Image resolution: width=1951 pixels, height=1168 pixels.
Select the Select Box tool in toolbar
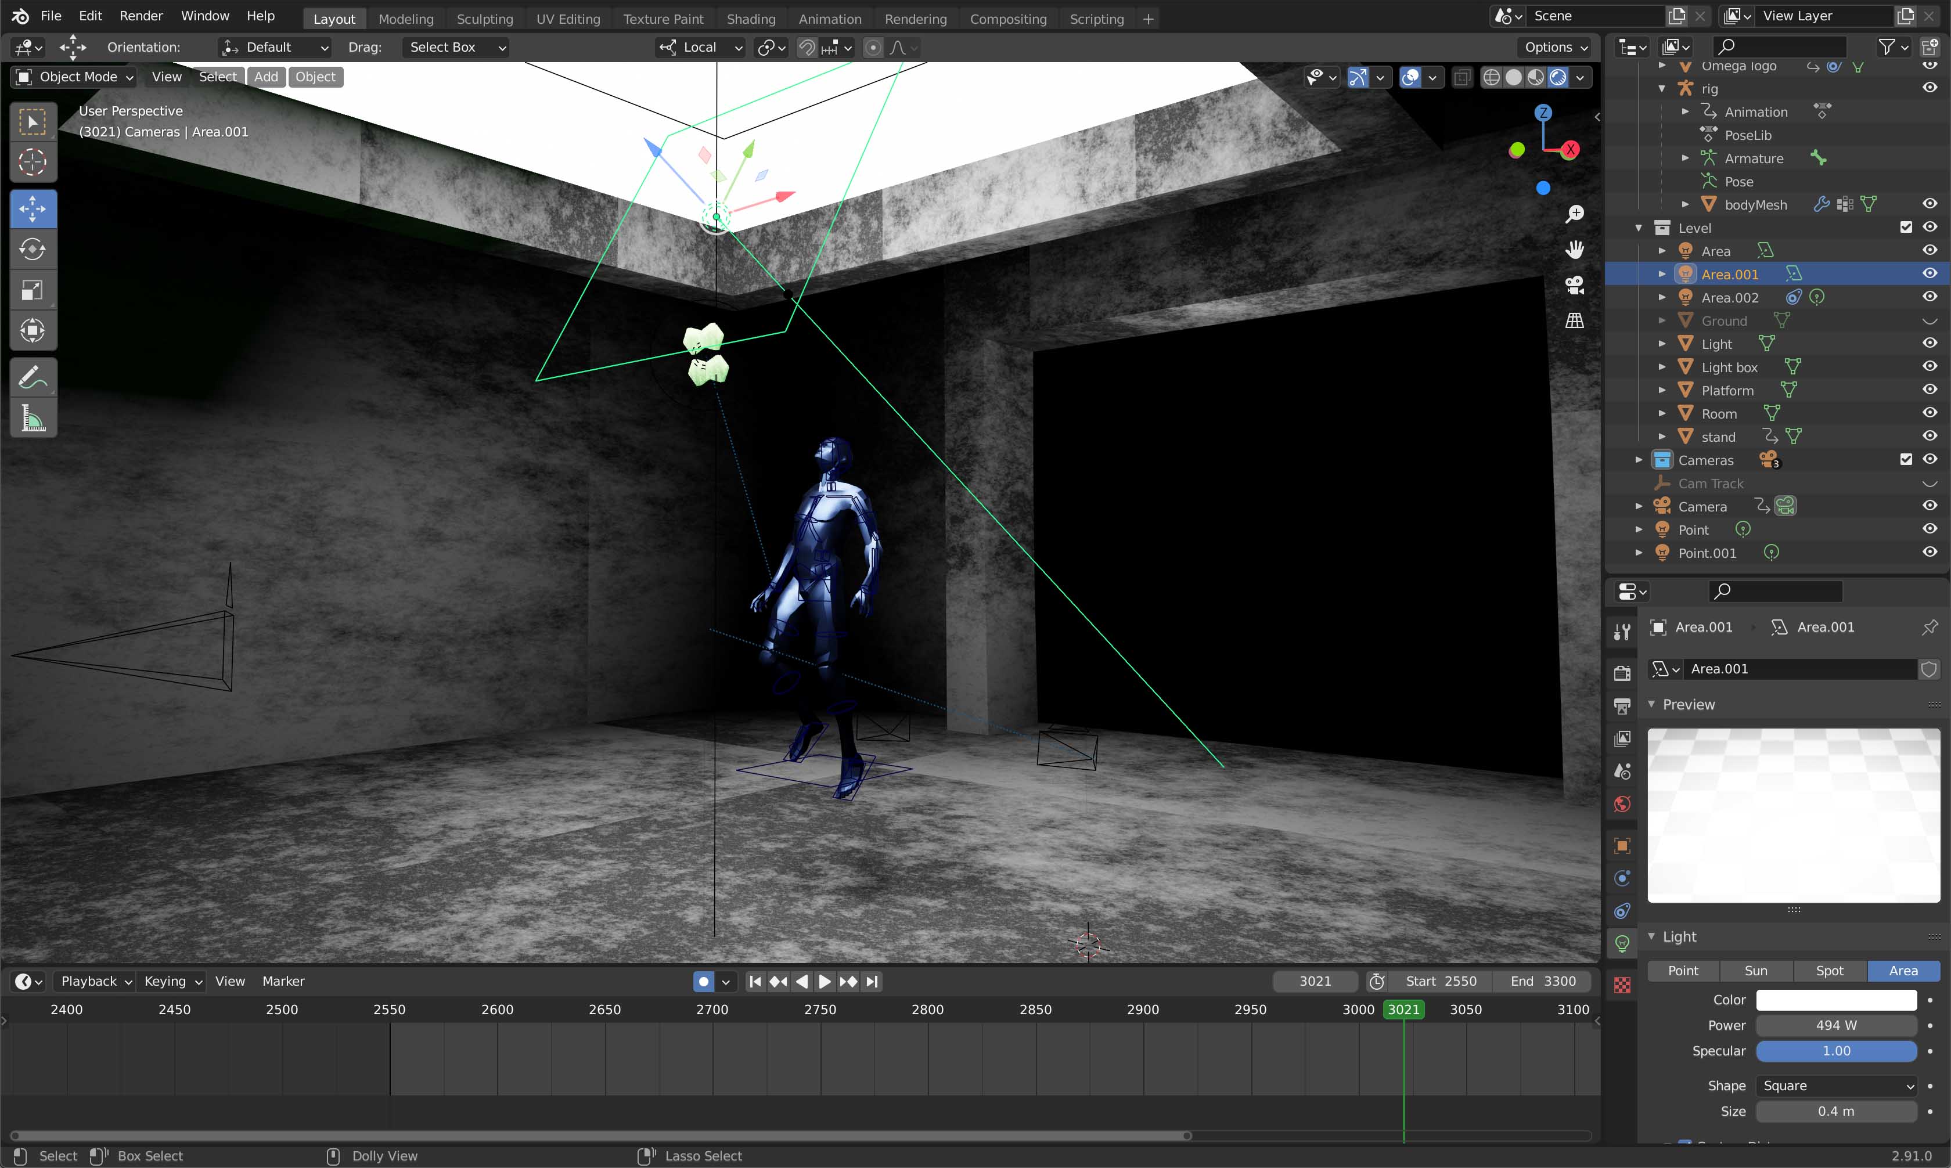33,122
